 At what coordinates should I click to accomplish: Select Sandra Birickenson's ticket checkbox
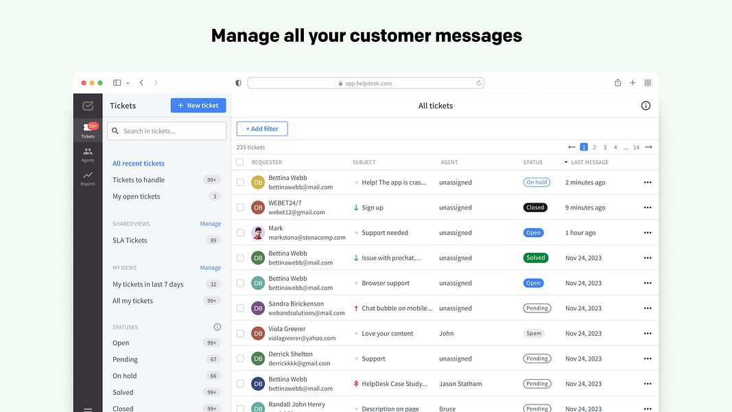click(x=240, y=308)
